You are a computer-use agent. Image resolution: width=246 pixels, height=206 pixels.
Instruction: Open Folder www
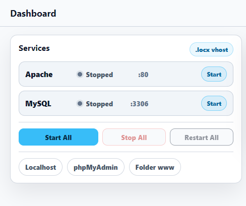tap(155, 167)
